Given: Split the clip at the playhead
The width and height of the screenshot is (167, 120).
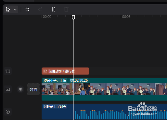Looking at the screenshot, I should pyautogui.click(x=53, y=9).
